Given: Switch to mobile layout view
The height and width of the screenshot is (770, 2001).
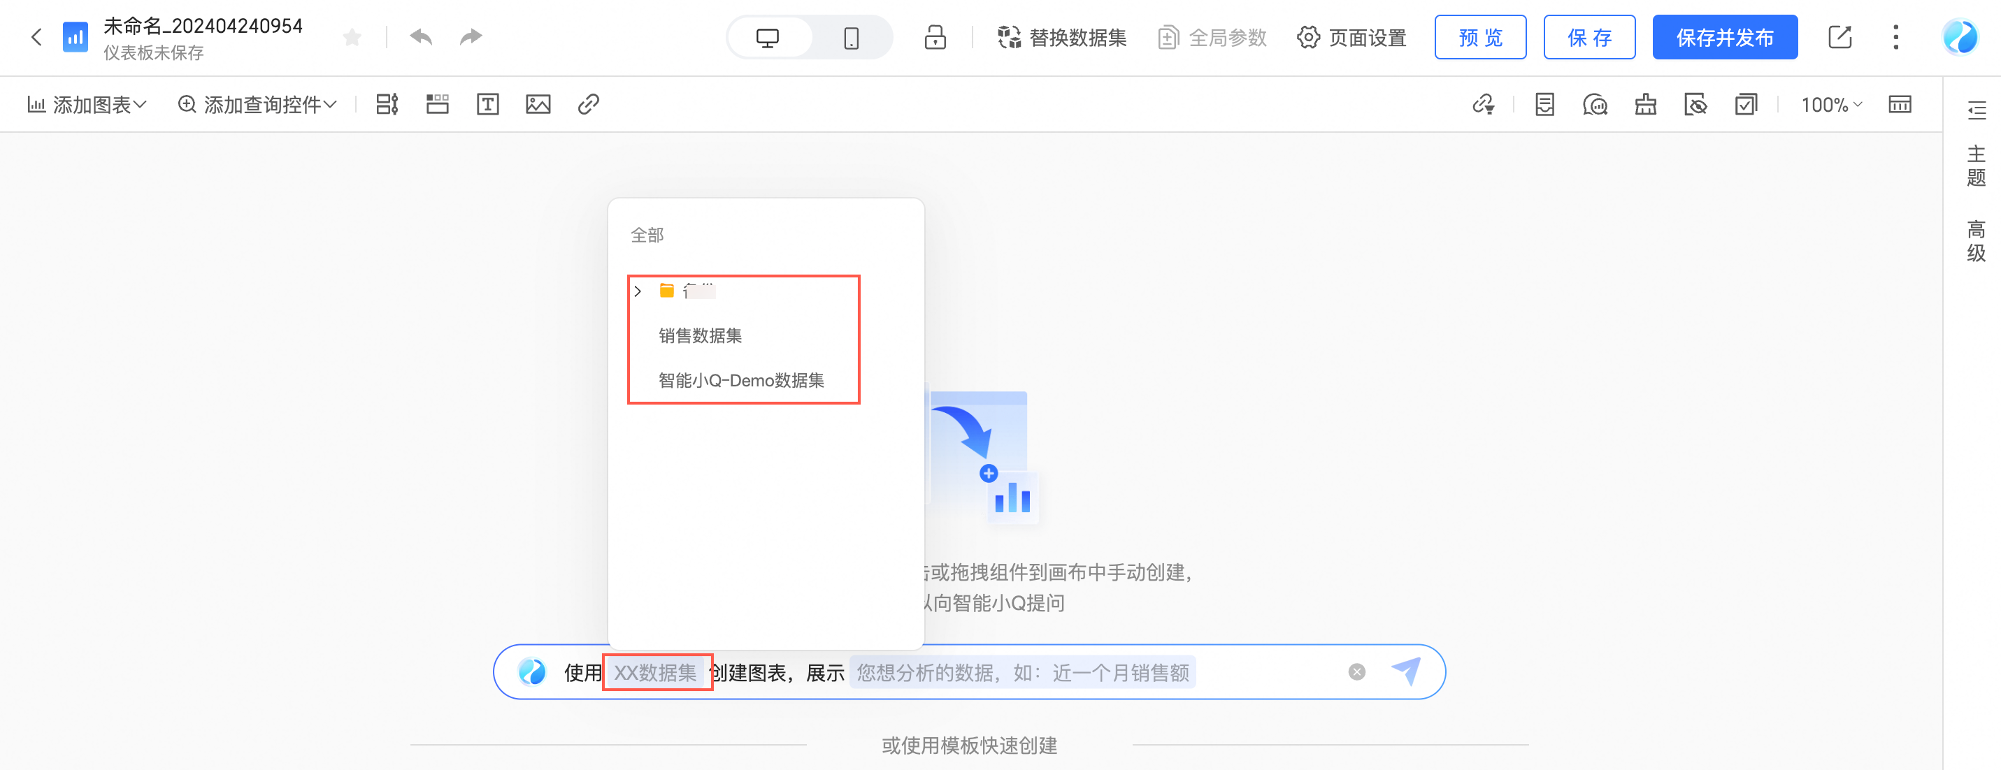Looking at the screenshot, I should [x=851, y=37].
